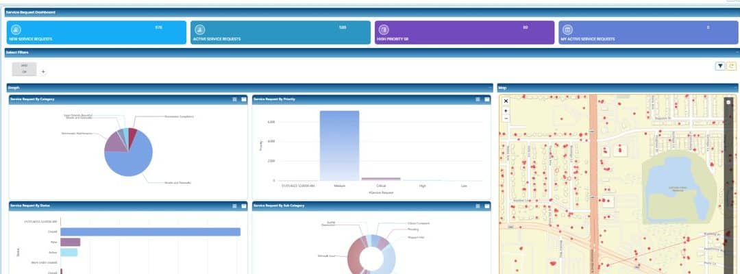740x274 pixels.
Task: Click the My Active Service Requests tile icon
Action: 567,29
